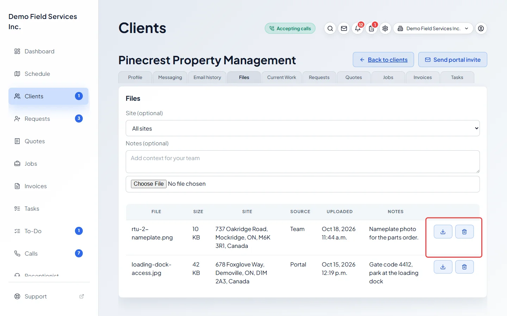
Task: Open clipboard icon with 1 badge
Action: coord(371,28)
